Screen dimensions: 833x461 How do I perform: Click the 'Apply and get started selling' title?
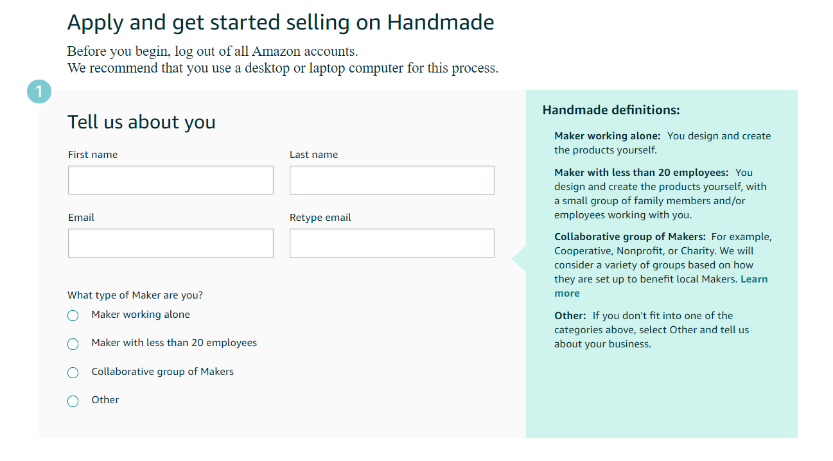[x=281, y=22]
